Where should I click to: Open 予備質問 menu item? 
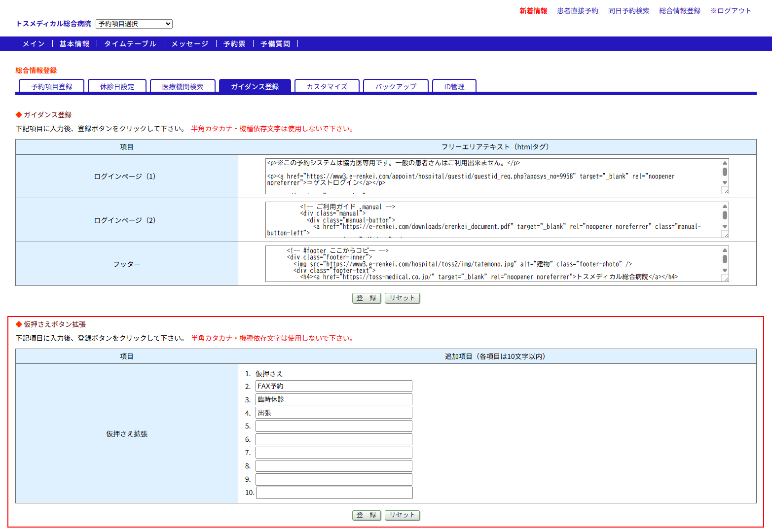pyautogui.click(x=275, y=44)
